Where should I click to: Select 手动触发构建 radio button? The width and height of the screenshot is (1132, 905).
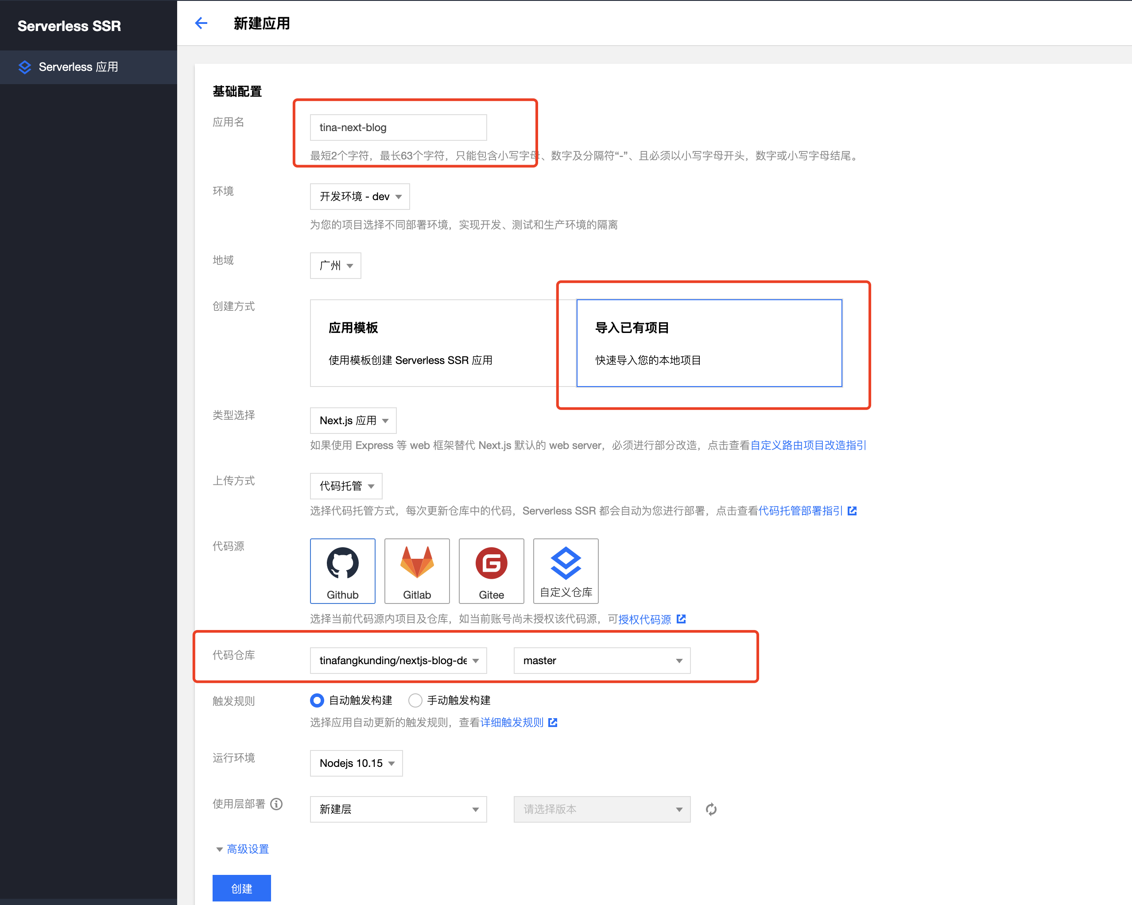tap(415, 700)
